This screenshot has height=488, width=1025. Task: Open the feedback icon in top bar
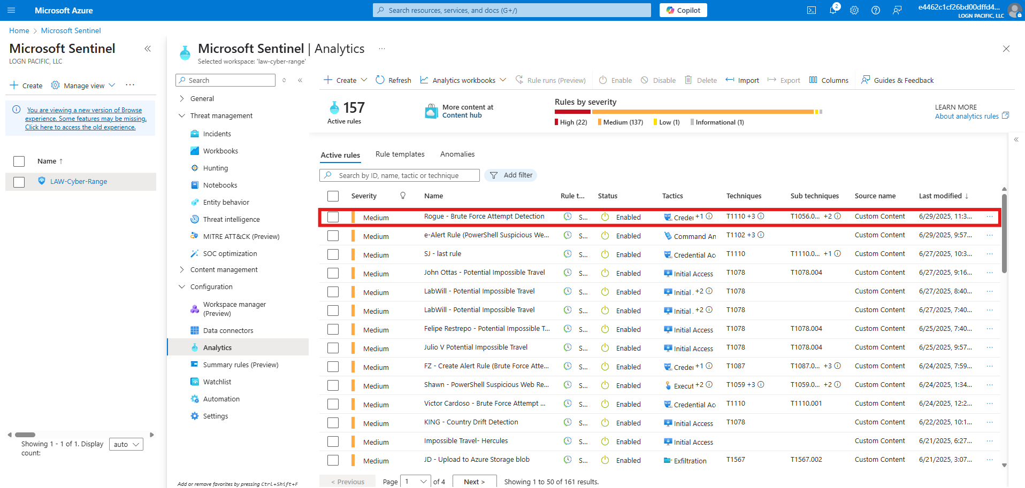pyautogui.click(x=897, y=10)
